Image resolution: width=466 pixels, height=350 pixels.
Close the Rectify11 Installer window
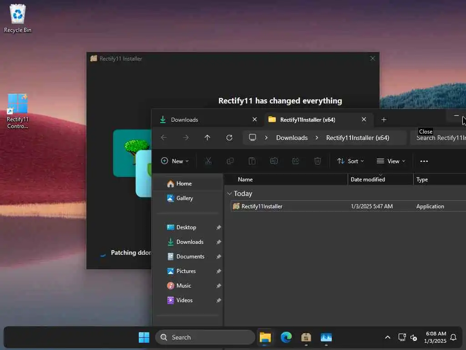[x=372, y=58]
